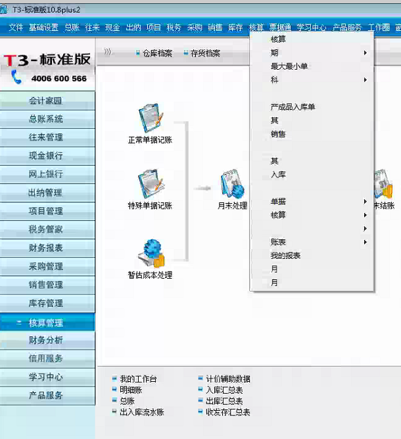Click the chevron arrows before 仓库档案
Image resolution: width=401 pixels, height=439 pixels.
click(x=108, y=52)
